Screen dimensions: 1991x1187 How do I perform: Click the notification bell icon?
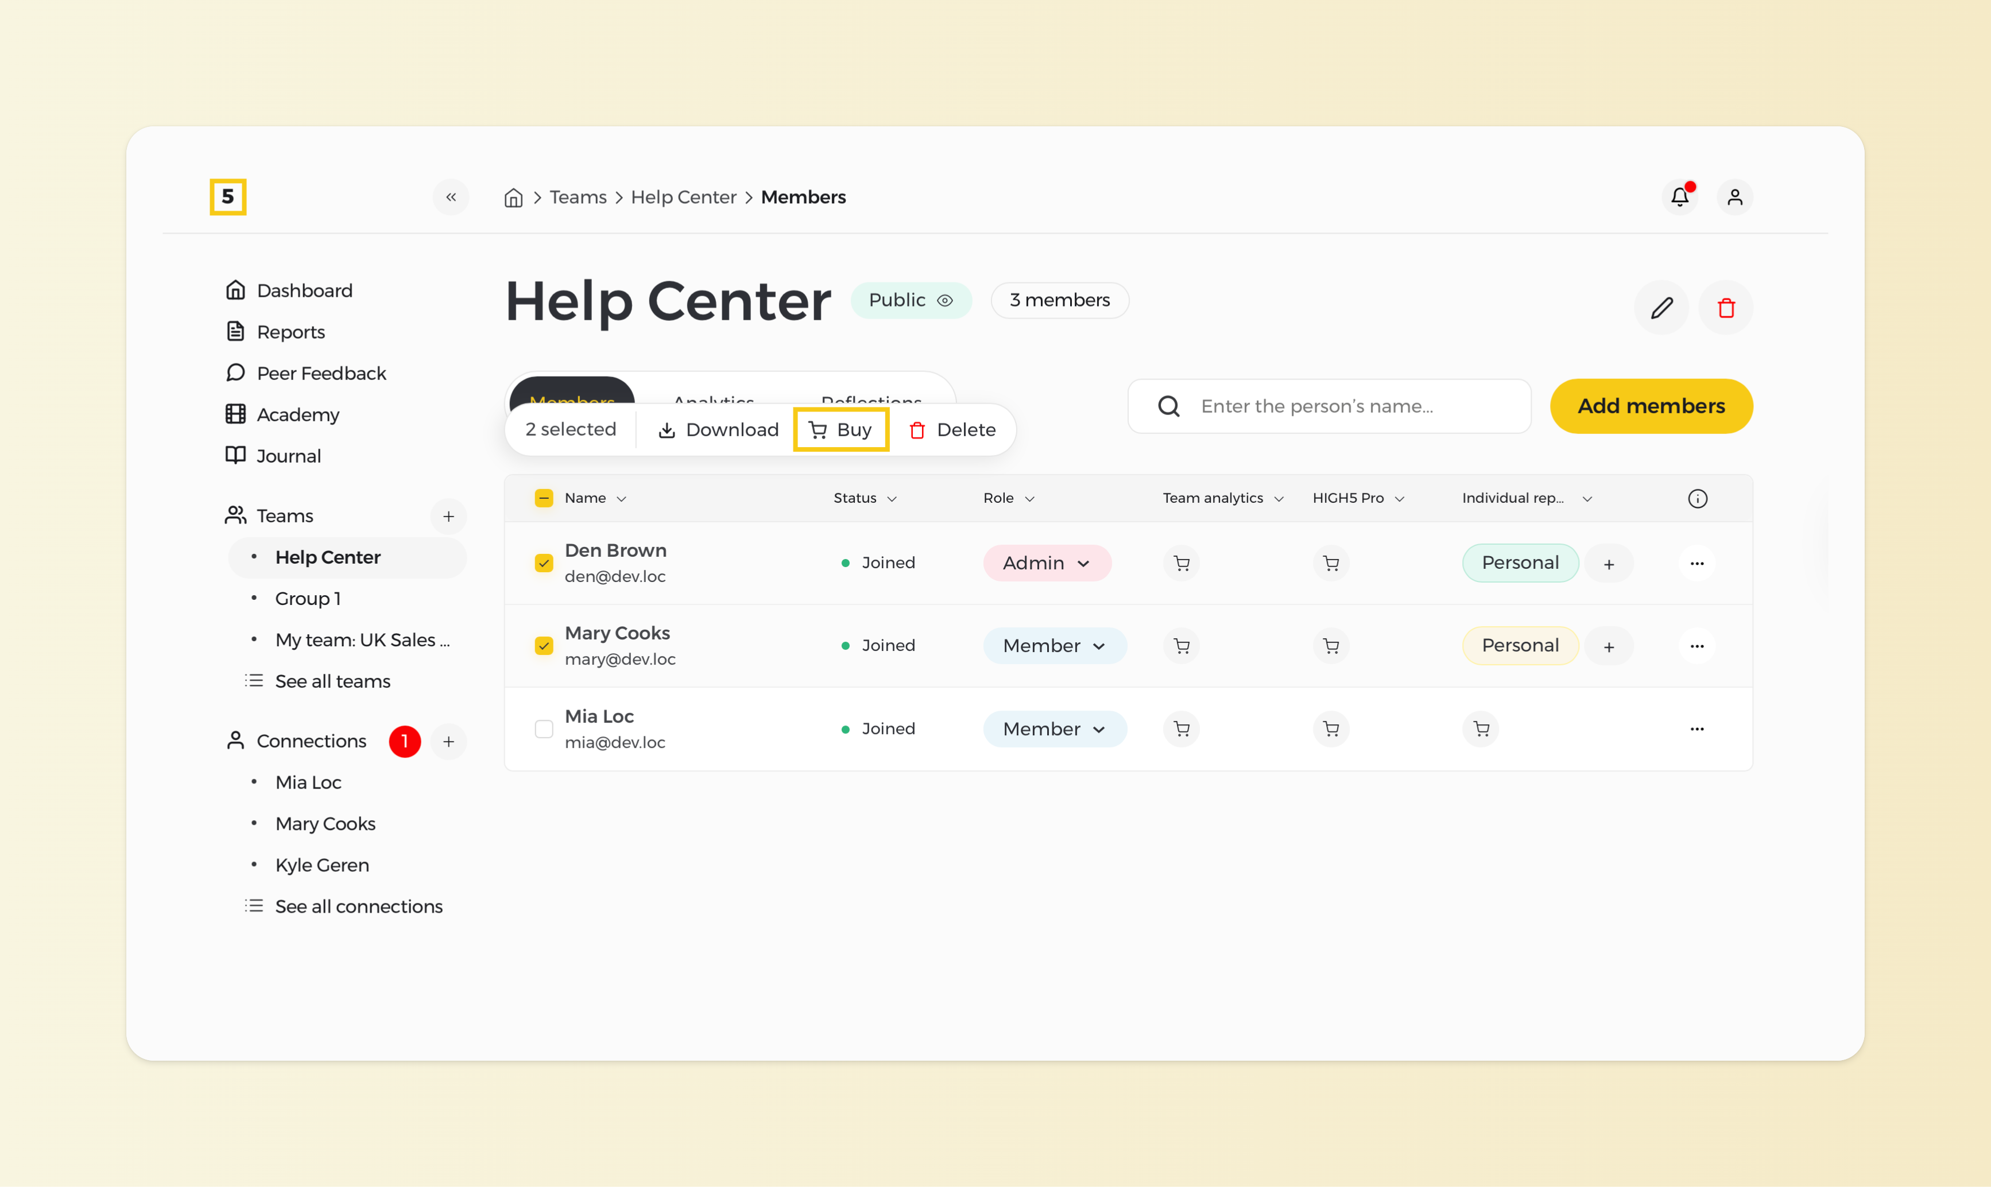(1679, 197)
